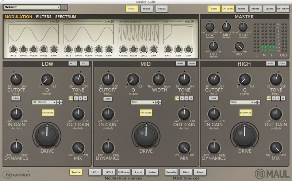Click the Envelope Follower ATTACK knob

[x=123, y=49]
